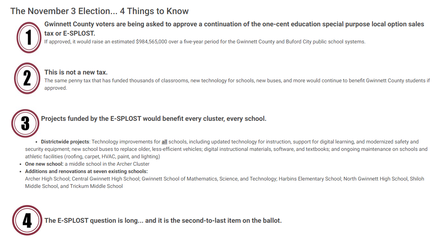Click "Additions and renovations at seven existing schools" label
439x245 pixels.
[86, 171]
